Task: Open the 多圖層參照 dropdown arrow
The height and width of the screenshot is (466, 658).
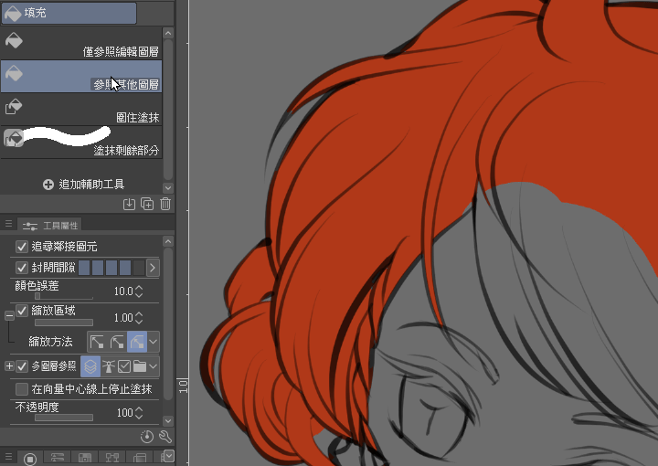Action: point(154,366)
